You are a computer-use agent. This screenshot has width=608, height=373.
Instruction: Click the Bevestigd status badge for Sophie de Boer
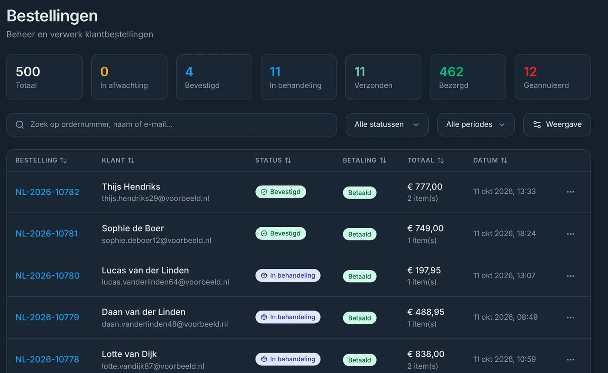[x=281, y=233]
